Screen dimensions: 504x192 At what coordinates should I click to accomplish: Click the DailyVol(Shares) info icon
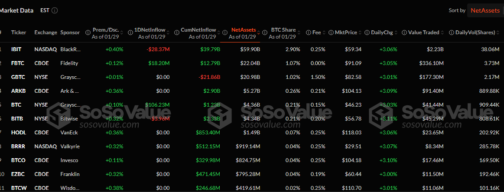click(451, 33)
